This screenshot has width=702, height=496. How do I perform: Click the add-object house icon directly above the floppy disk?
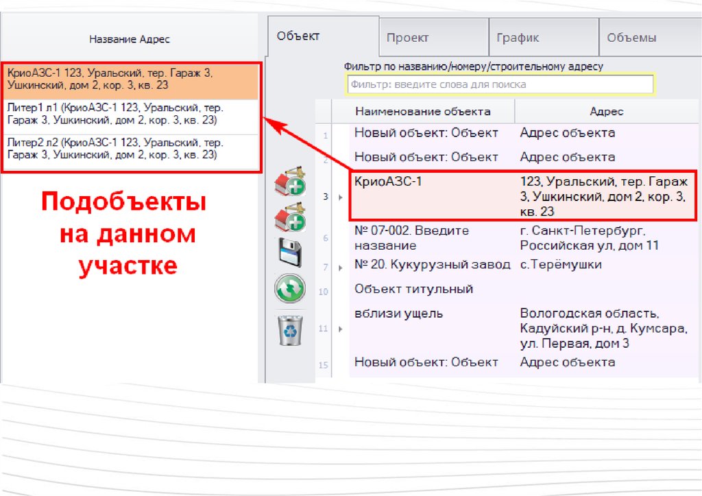pos(290,217)
